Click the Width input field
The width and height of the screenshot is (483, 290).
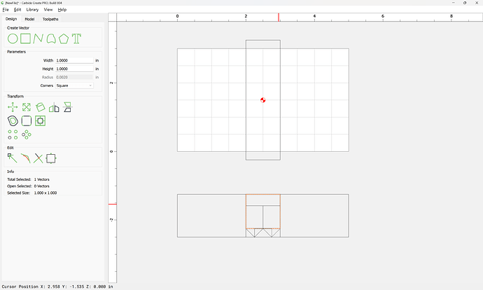[x=74, y=60]
